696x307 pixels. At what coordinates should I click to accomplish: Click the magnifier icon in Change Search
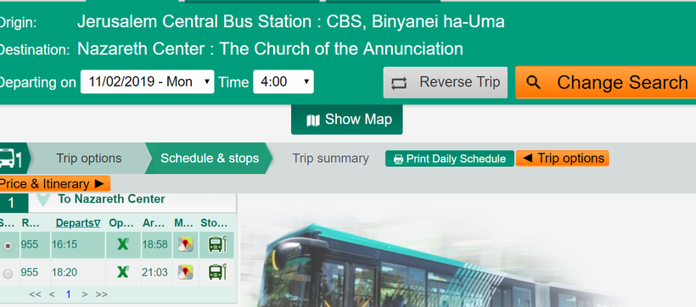(x=533, y=82)
